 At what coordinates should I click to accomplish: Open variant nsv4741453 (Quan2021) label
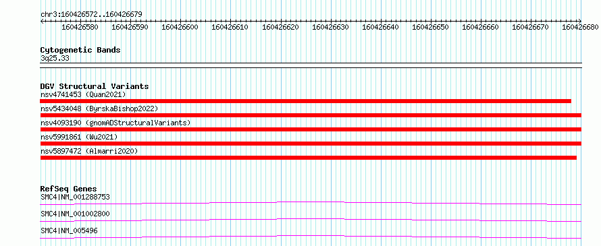(x=83, y=94)
